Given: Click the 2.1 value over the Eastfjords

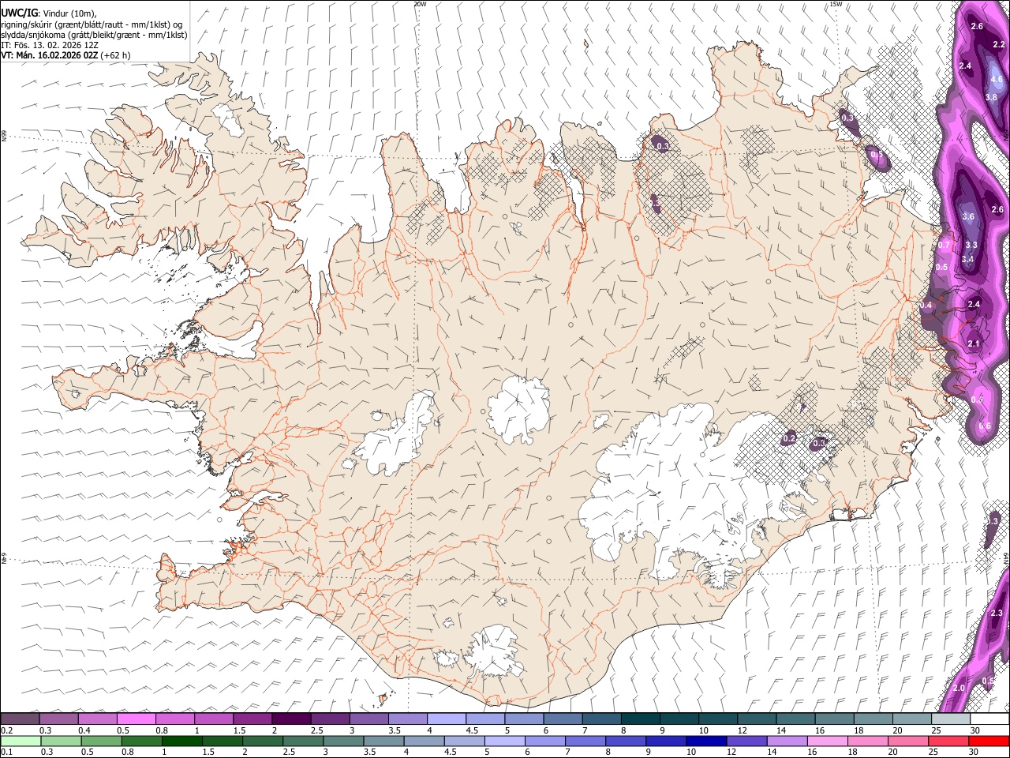Looking at the screenshot, I should point(974,343).
